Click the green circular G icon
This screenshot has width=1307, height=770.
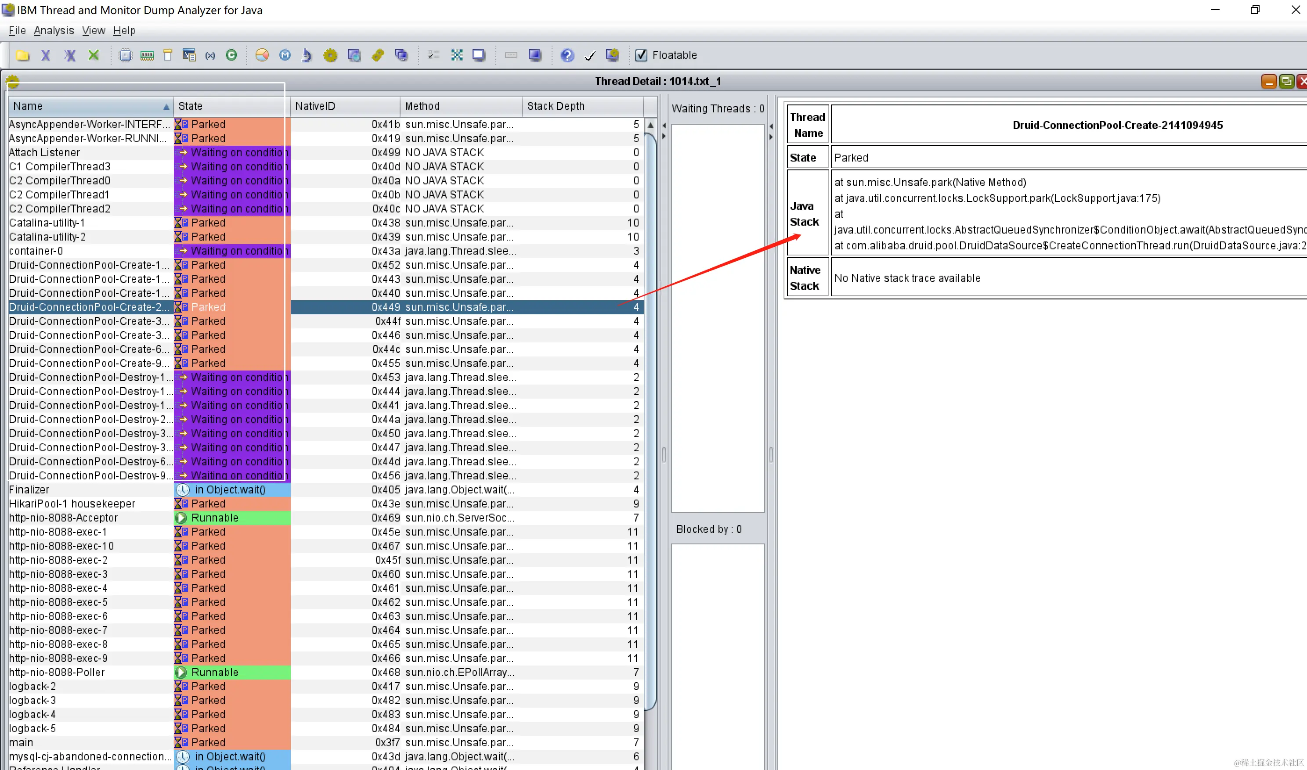click(231, 55)
